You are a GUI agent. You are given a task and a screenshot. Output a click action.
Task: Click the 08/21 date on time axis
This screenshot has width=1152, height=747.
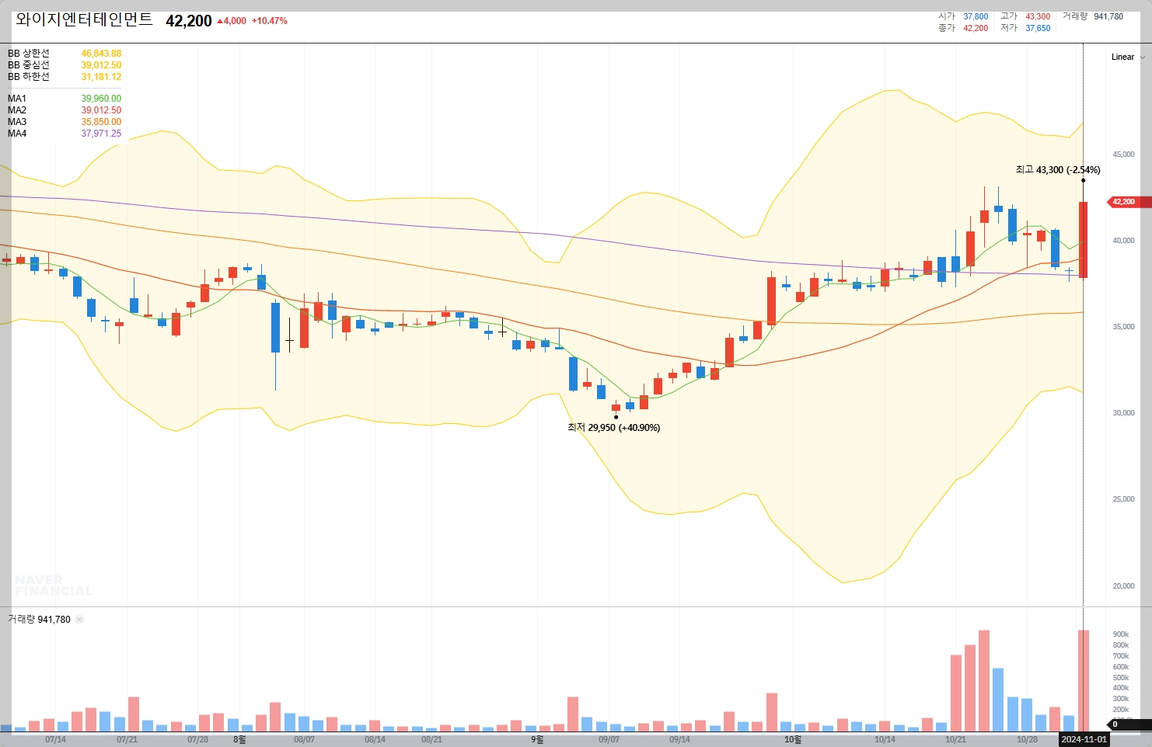click(x=432, y=739)
